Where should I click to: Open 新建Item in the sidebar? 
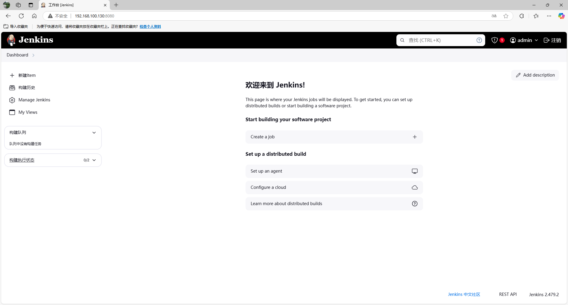27,75
